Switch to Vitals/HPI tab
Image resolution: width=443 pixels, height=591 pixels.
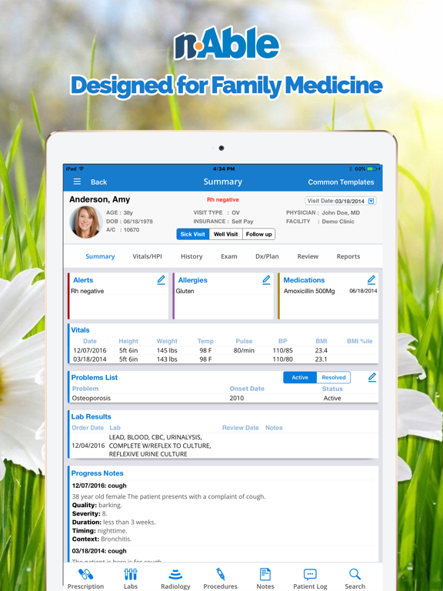coord(148,256)
